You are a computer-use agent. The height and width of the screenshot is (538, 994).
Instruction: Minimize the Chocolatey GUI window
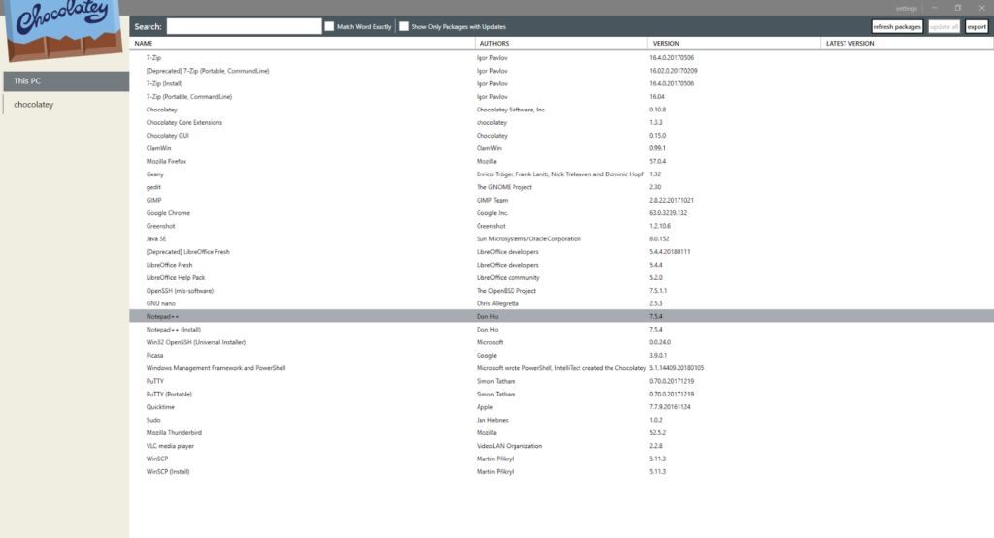[935, 8]
